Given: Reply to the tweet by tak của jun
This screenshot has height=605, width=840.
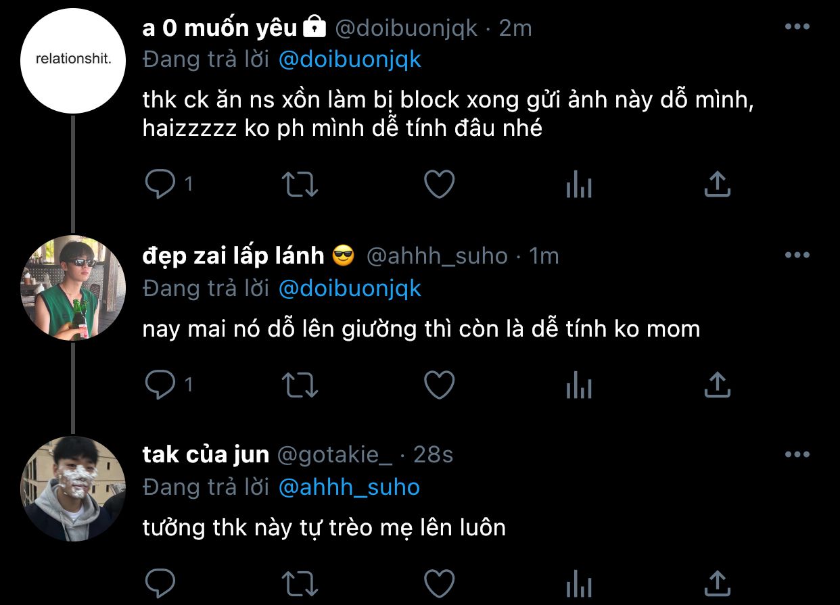Looking at the screenshot, I should point(160,583).
